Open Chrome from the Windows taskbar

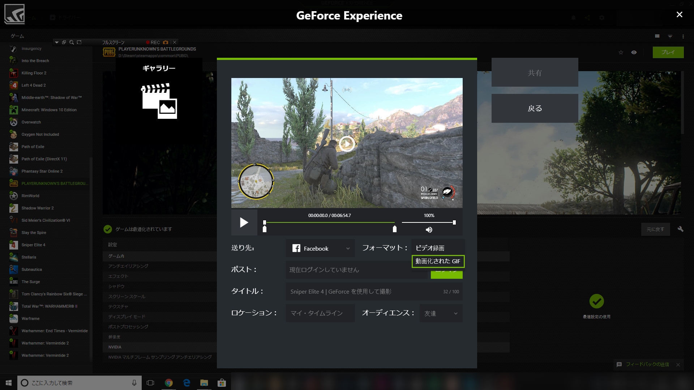169,383
